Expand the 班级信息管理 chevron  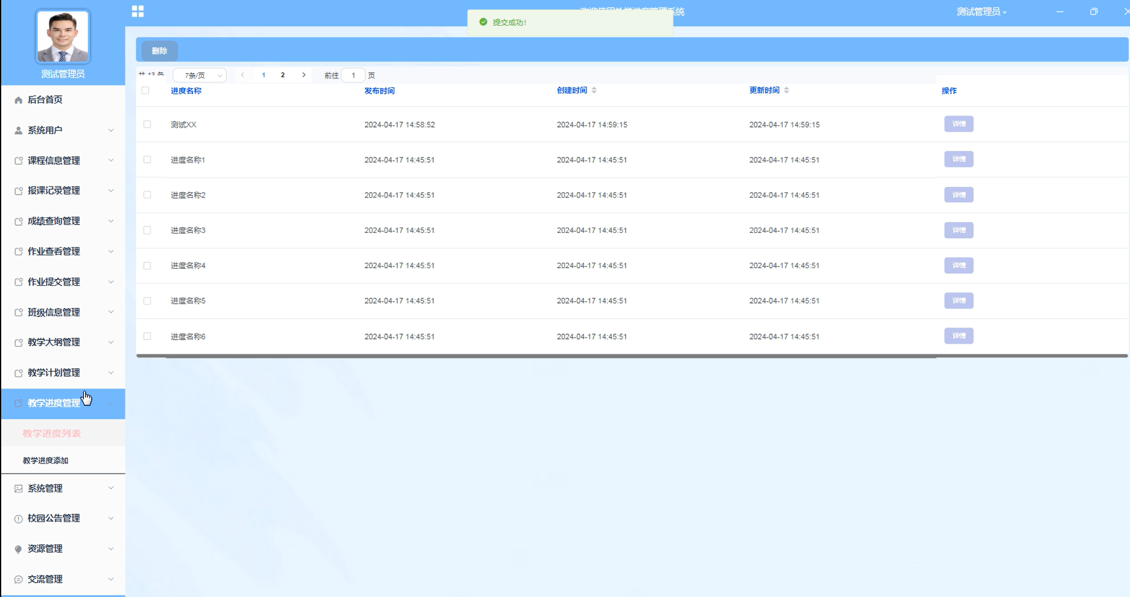[111, 312]
